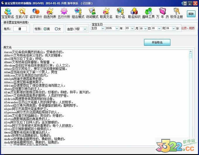Select 男 gender radio button
199x155 pixels.
pos(47,29)
